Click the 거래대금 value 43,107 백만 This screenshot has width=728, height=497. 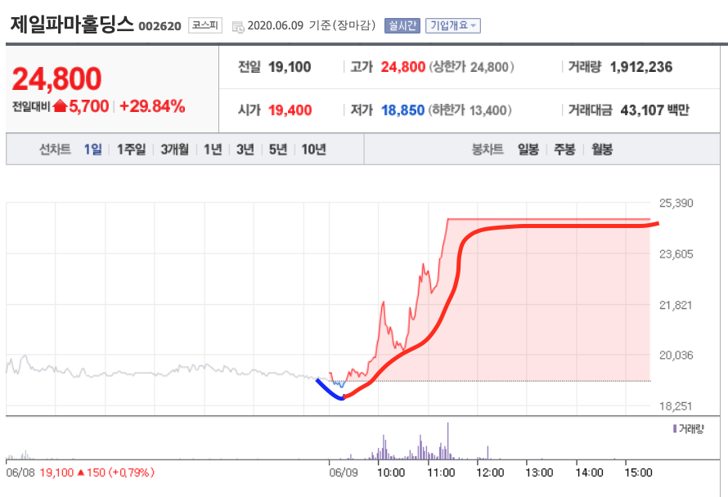pos(654,110)
